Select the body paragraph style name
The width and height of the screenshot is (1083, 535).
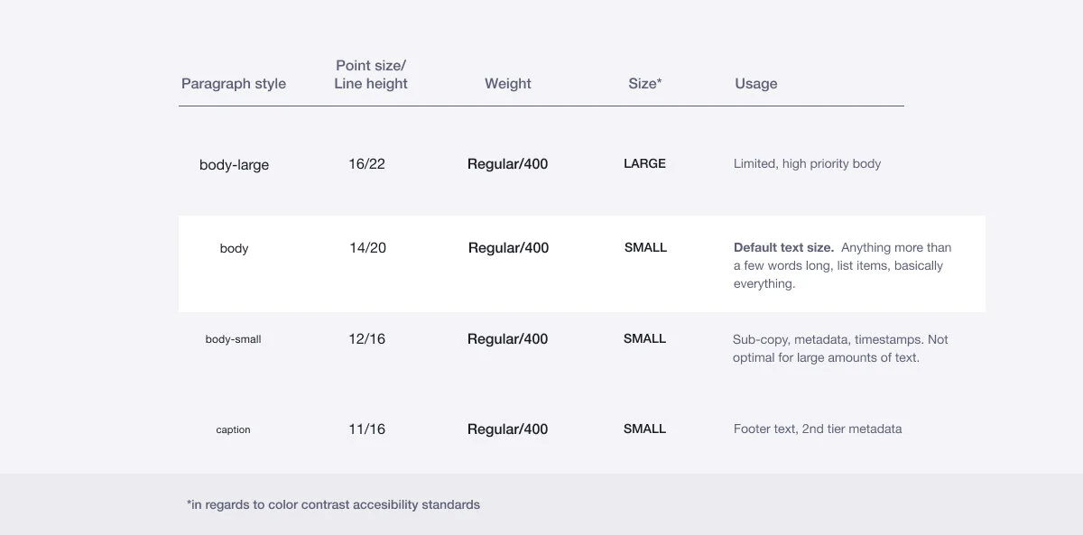[x=234, y=248]
